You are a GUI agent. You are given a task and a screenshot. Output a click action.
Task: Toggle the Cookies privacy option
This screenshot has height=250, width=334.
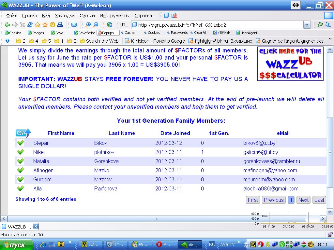13,33
